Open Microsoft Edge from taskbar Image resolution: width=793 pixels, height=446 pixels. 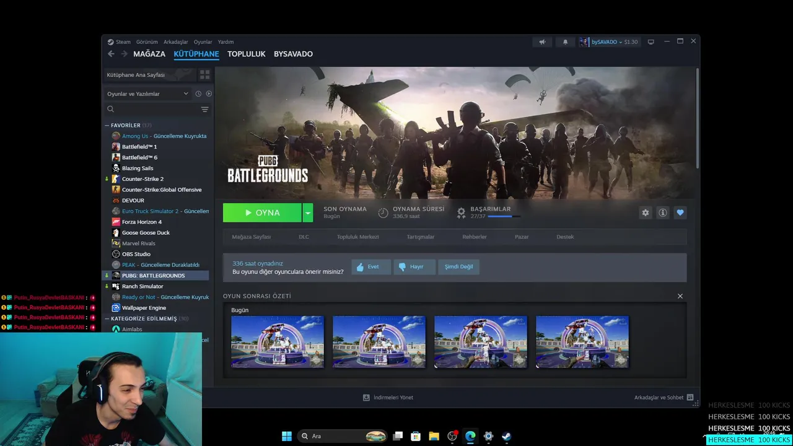(x=470, y=436)
